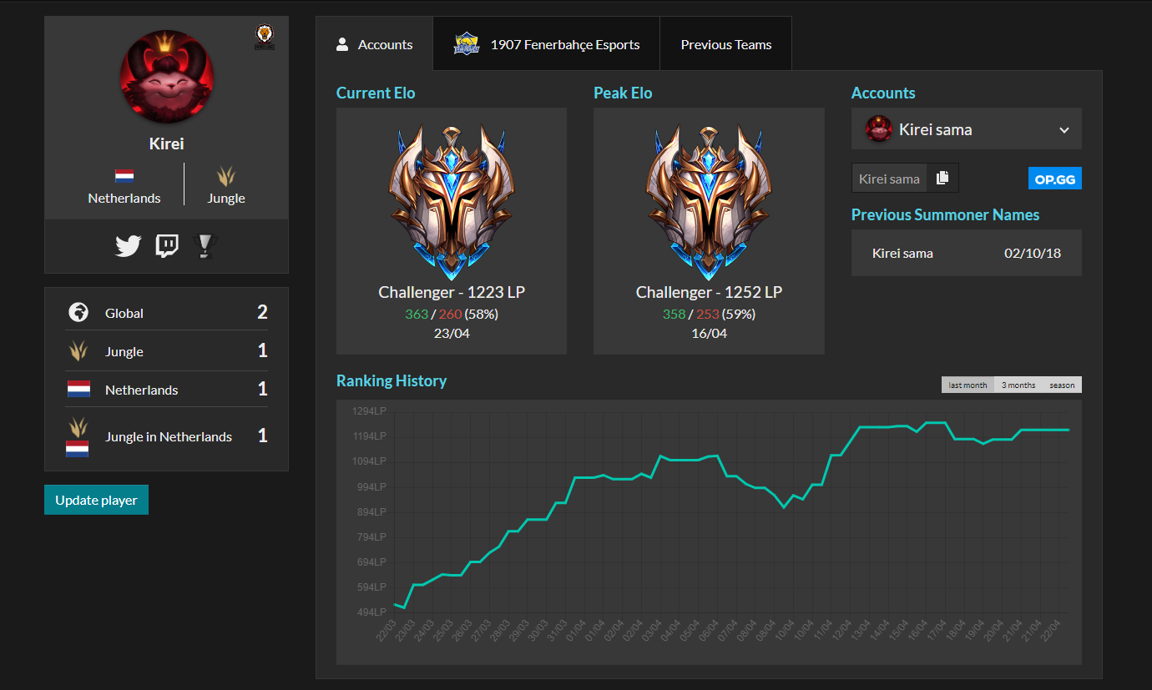Select the 3 months history range
Viewport: 1152px width, 690px height.
tap(1018, 385)
